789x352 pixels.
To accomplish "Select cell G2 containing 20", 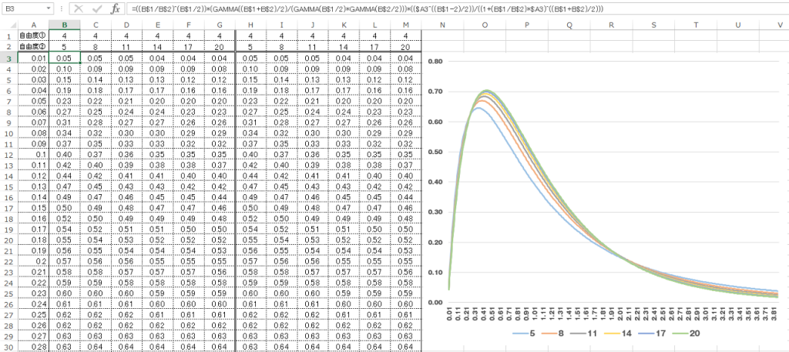I will [218, 47].
